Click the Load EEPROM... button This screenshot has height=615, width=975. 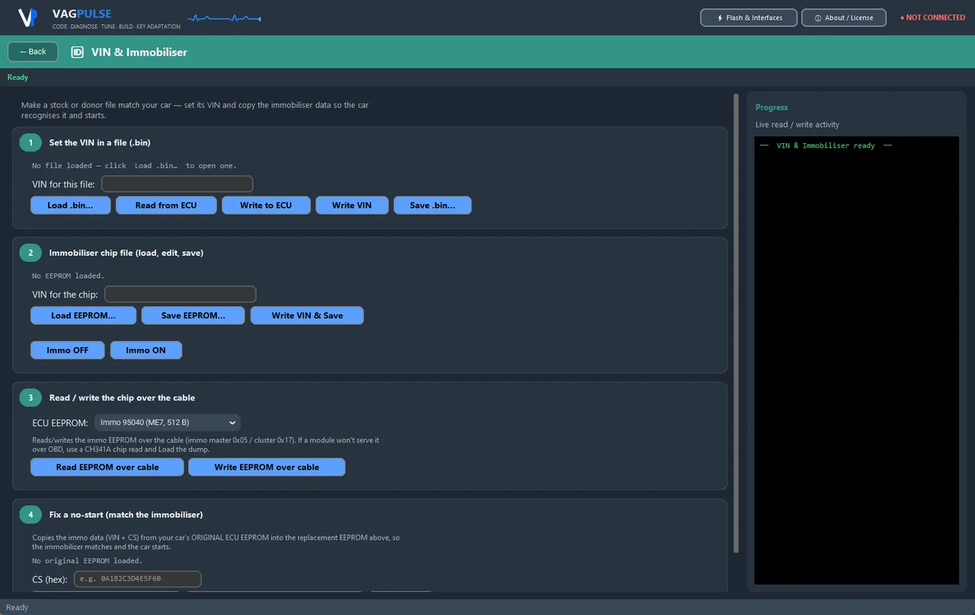84,316
